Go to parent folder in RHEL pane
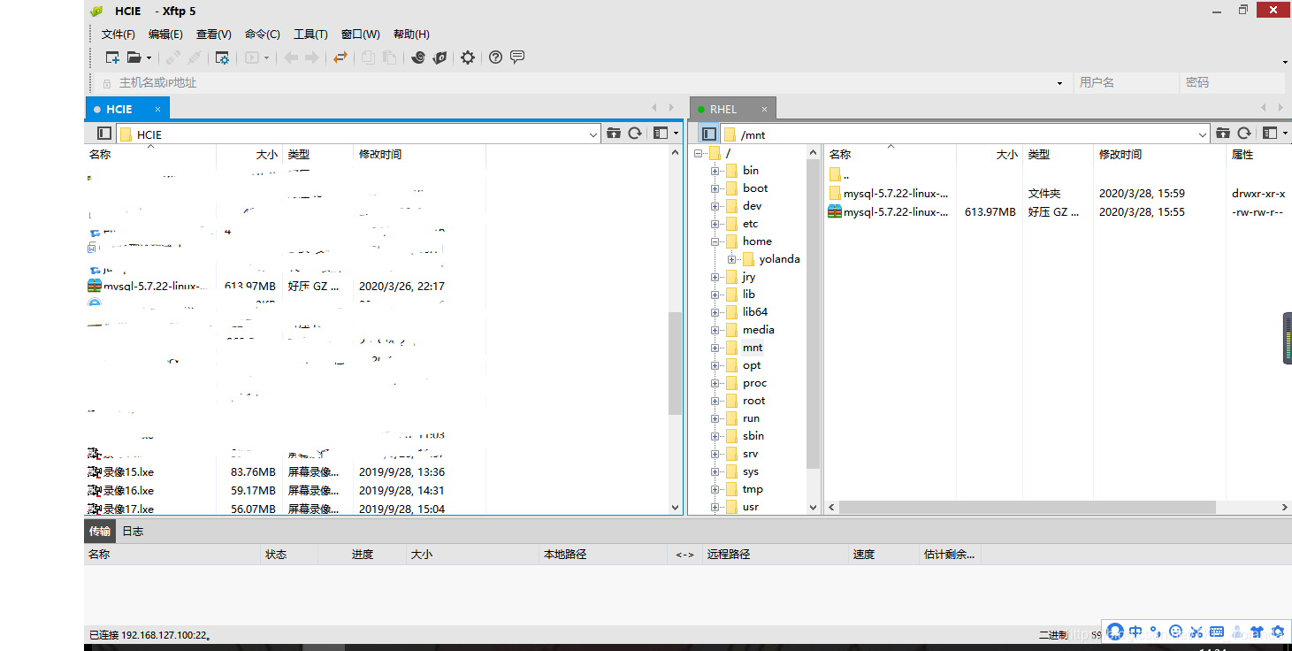This screenshot has width=1292, height=651. [1223, 134]
